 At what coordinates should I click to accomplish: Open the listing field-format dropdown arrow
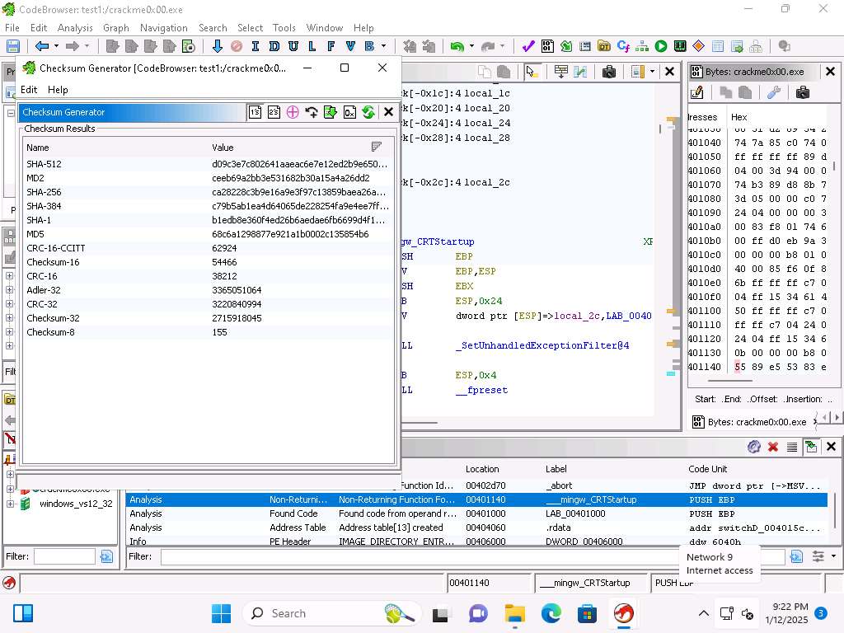(652, 72)
